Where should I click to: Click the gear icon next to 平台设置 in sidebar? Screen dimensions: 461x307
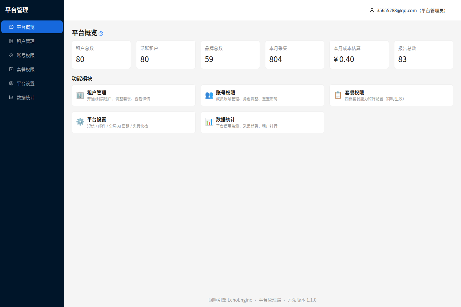(x=11, y=83)
